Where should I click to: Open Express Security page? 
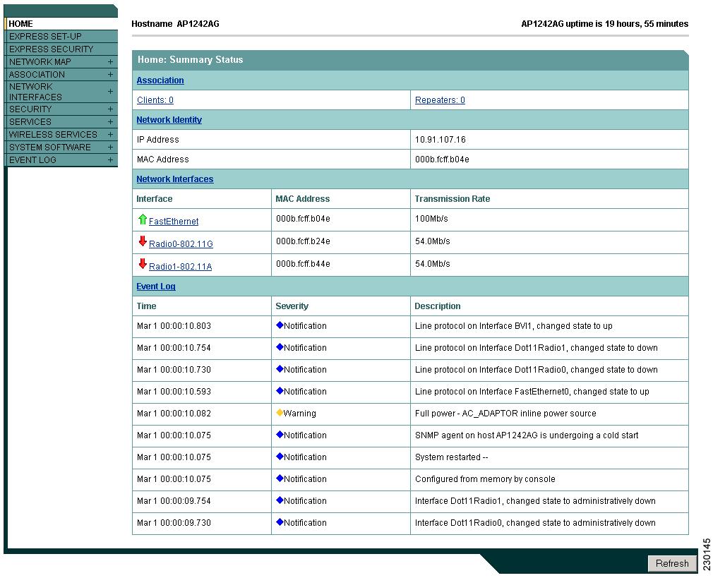[x=51, y=49]
